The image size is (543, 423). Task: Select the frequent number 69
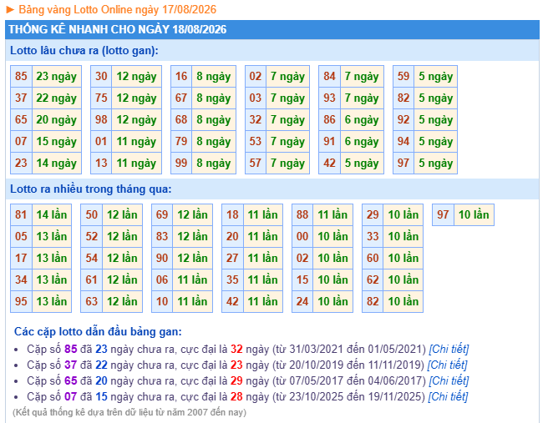tap(162, 214)
